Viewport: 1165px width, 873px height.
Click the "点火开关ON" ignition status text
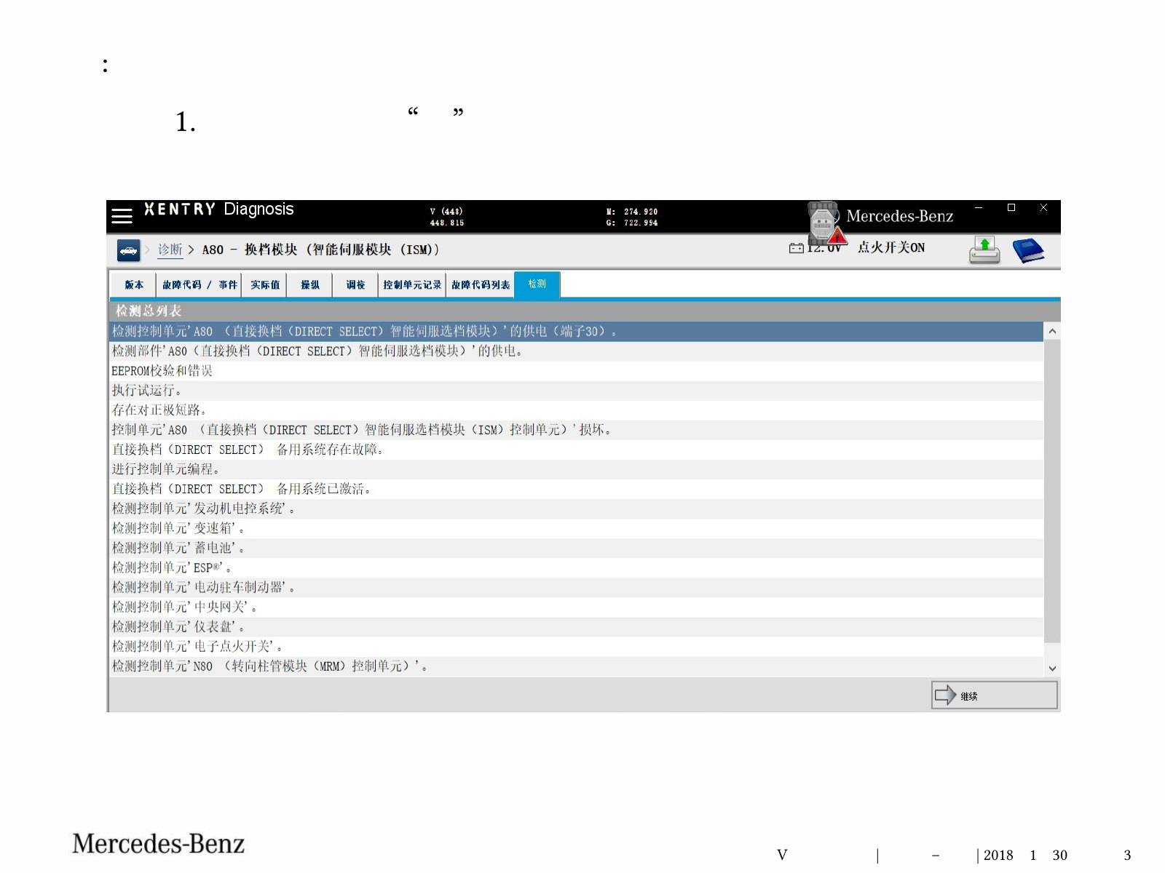click(x=891, y=247)
